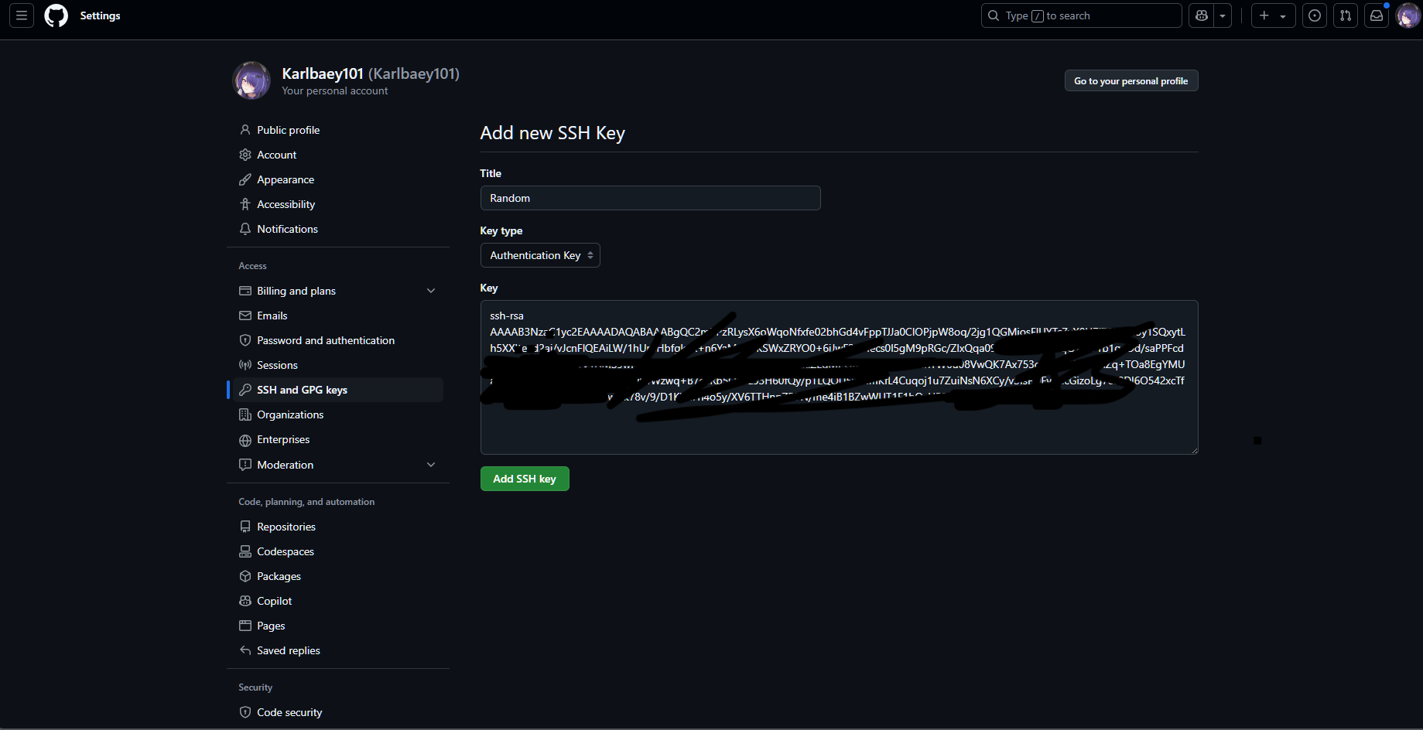Open the Issues icon in header
This screenshot has height=730, width=1423.
1315,15
